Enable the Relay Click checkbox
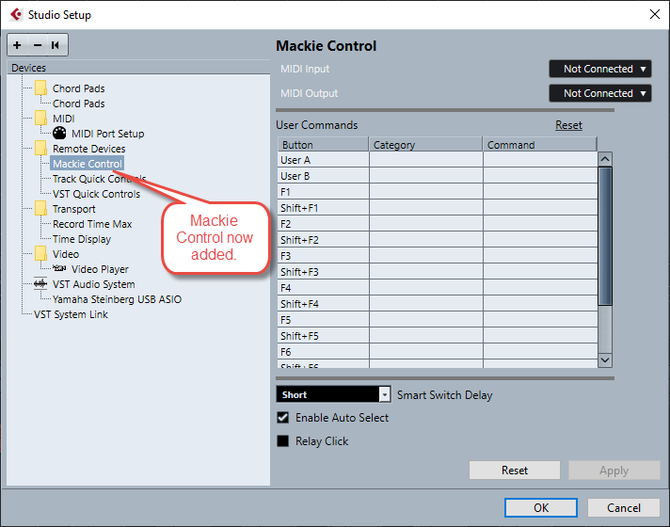 pos(283,440)
